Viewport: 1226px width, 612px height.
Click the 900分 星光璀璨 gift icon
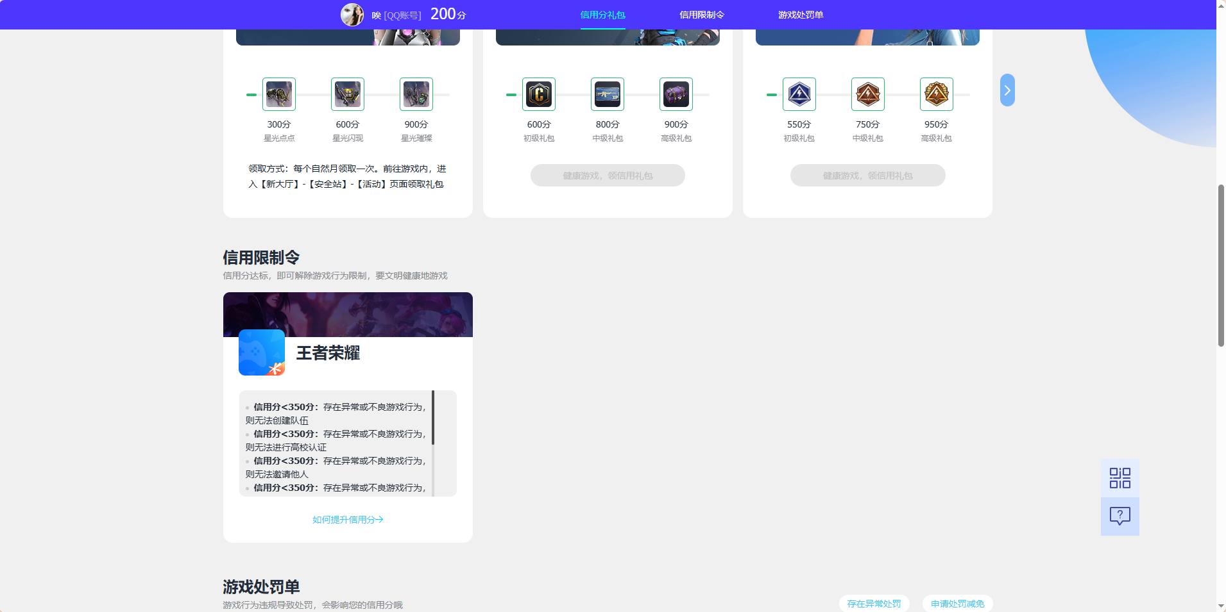point(416,94)
